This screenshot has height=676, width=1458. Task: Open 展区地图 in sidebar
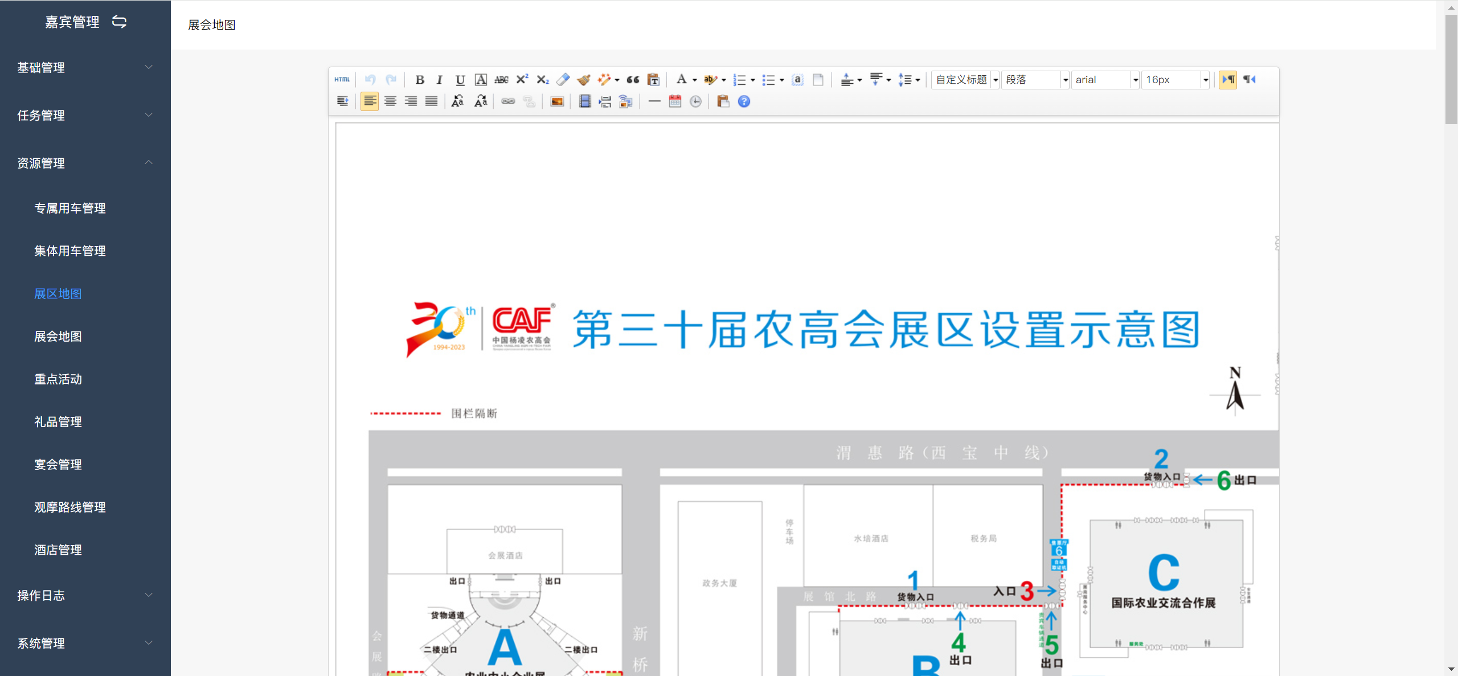click(58, 294)
